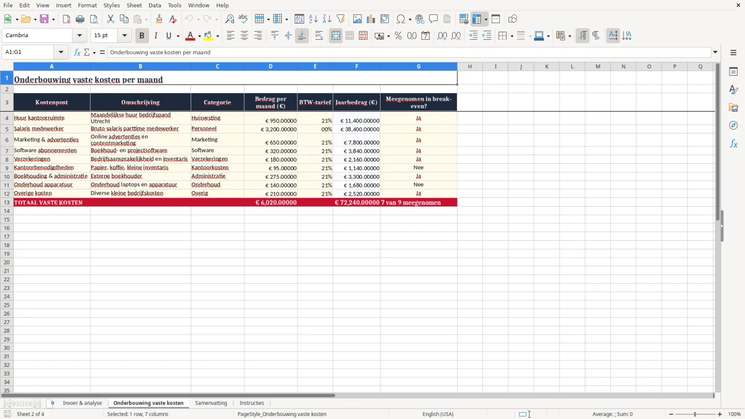Click the formula input line

(x=409, y=52)
